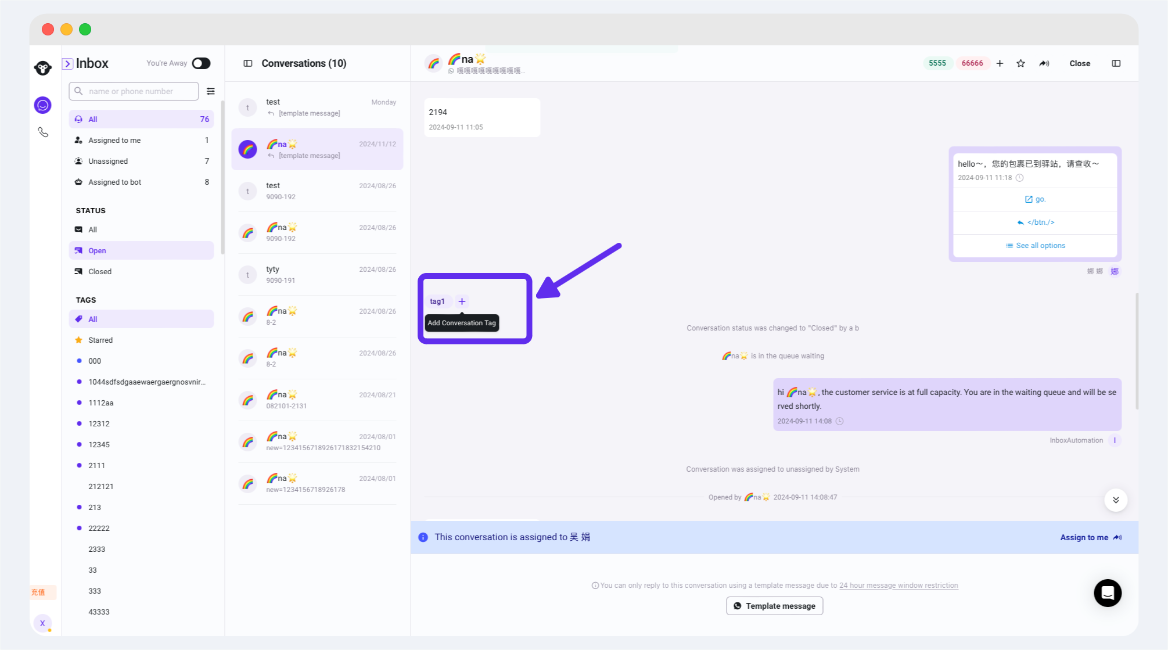The width and height of the screenshot is (1168, 650).
Task: Add conversation tag with plus next to tag1
Action: pyautogui.click(x=462, y=301)
